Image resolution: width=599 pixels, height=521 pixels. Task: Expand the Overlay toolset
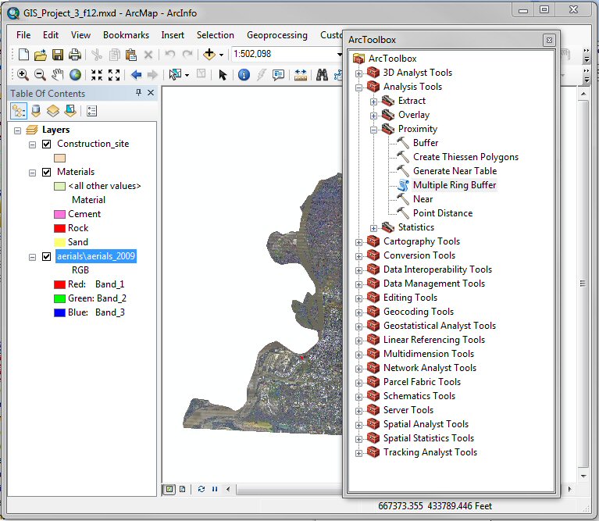coord(373,116)
